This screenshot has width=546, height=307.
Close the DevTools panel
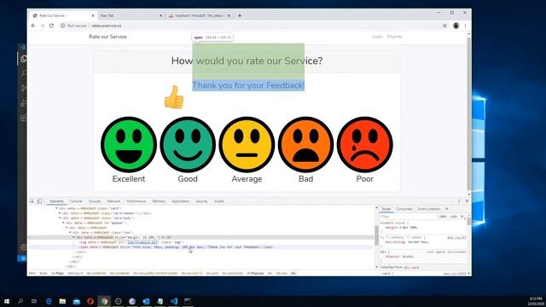(467, 201)
